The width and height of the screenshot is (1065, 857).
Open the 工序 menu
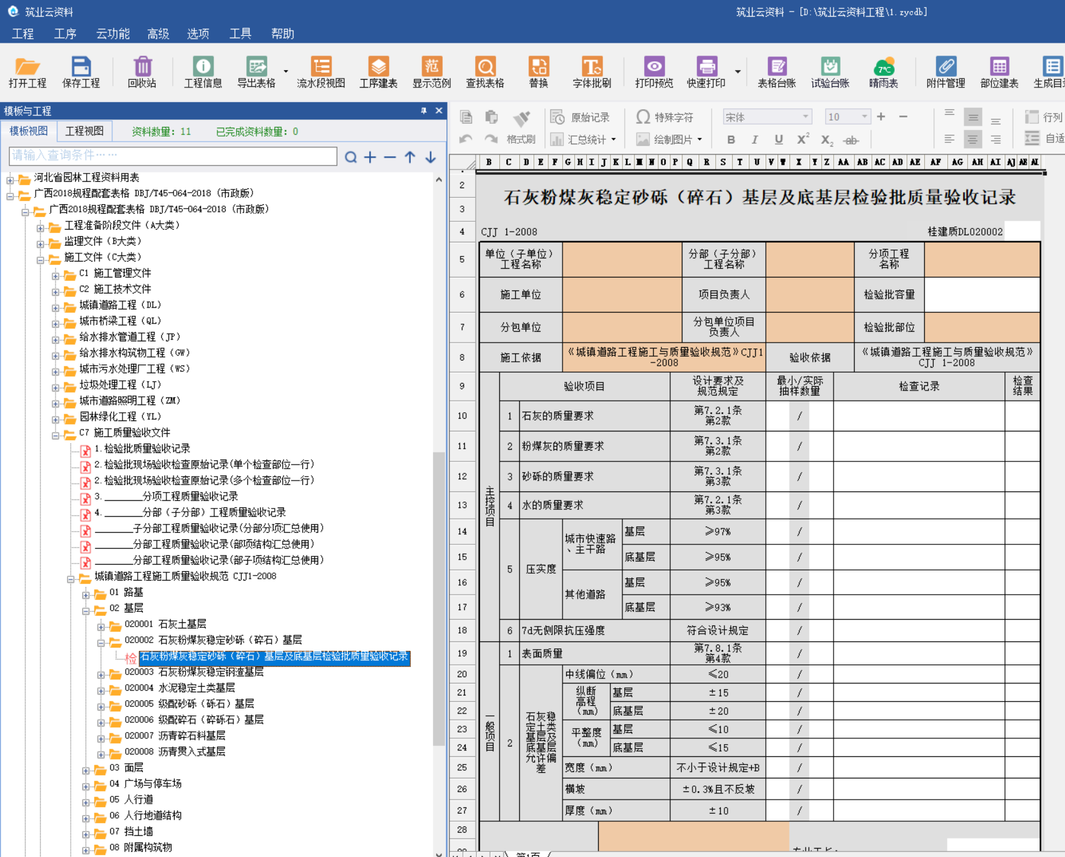point(65,34)
